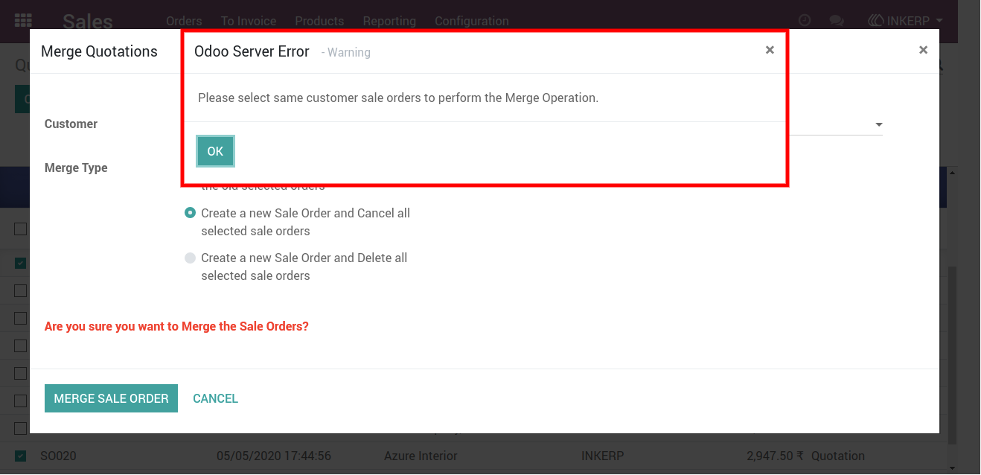Click the 05/05/2020 17:44:56 date cell
This screenshot has width=981, height=475.
(274, 456)
